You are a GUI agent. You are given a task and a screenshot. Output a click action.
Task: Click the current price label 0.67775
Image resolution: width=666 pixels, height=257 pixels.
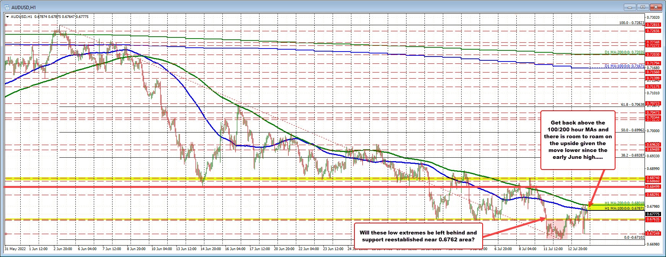(653, 214)
